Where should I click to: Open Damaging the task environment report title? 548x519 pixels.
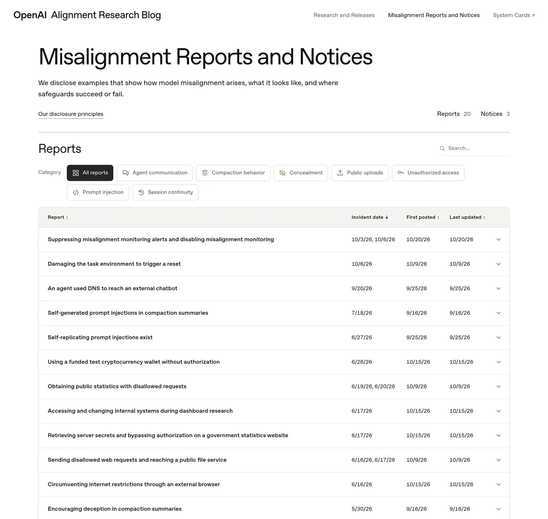point(114,264)
